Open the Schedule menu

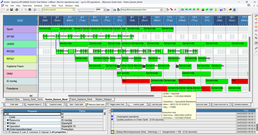tap(38, 6)
